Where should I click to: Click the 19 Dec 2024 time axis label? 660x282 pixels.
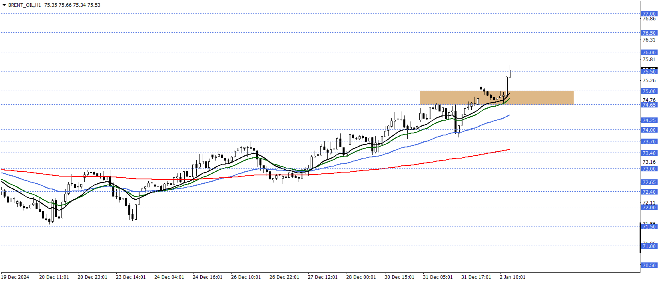tap(15, 277)
